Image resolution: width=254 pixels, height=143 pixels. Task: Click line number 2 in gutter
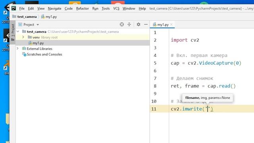[155, 40]
